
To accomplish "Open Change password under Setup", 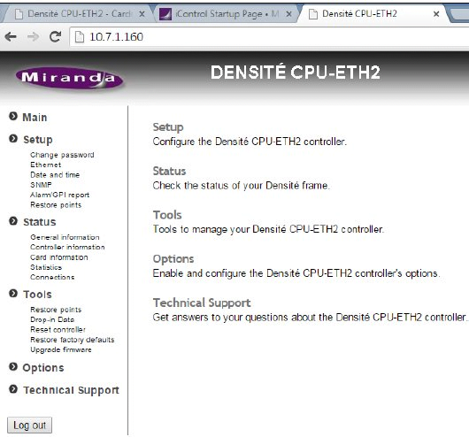I will [62, 155].
